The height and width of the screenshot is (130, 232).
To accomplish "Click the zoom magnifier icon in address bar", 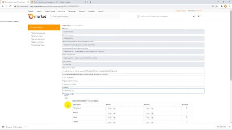I will 213,6.
